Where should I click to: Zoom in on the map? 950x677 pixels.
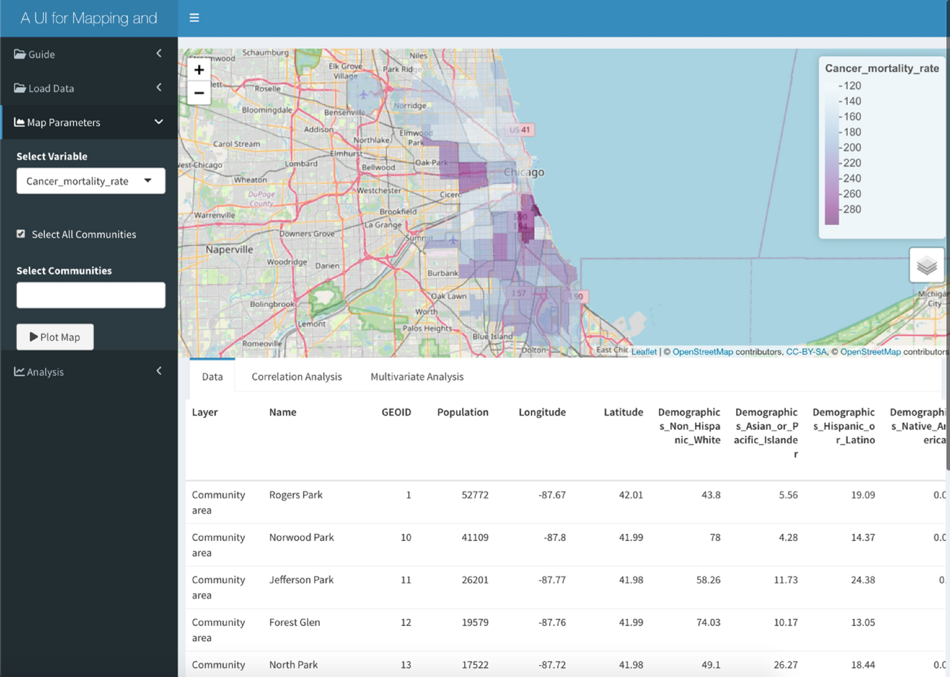(x=199, y=70)
